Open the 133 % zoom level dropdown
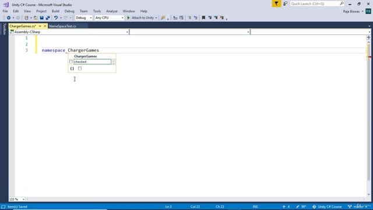 (x=17, y=199)
